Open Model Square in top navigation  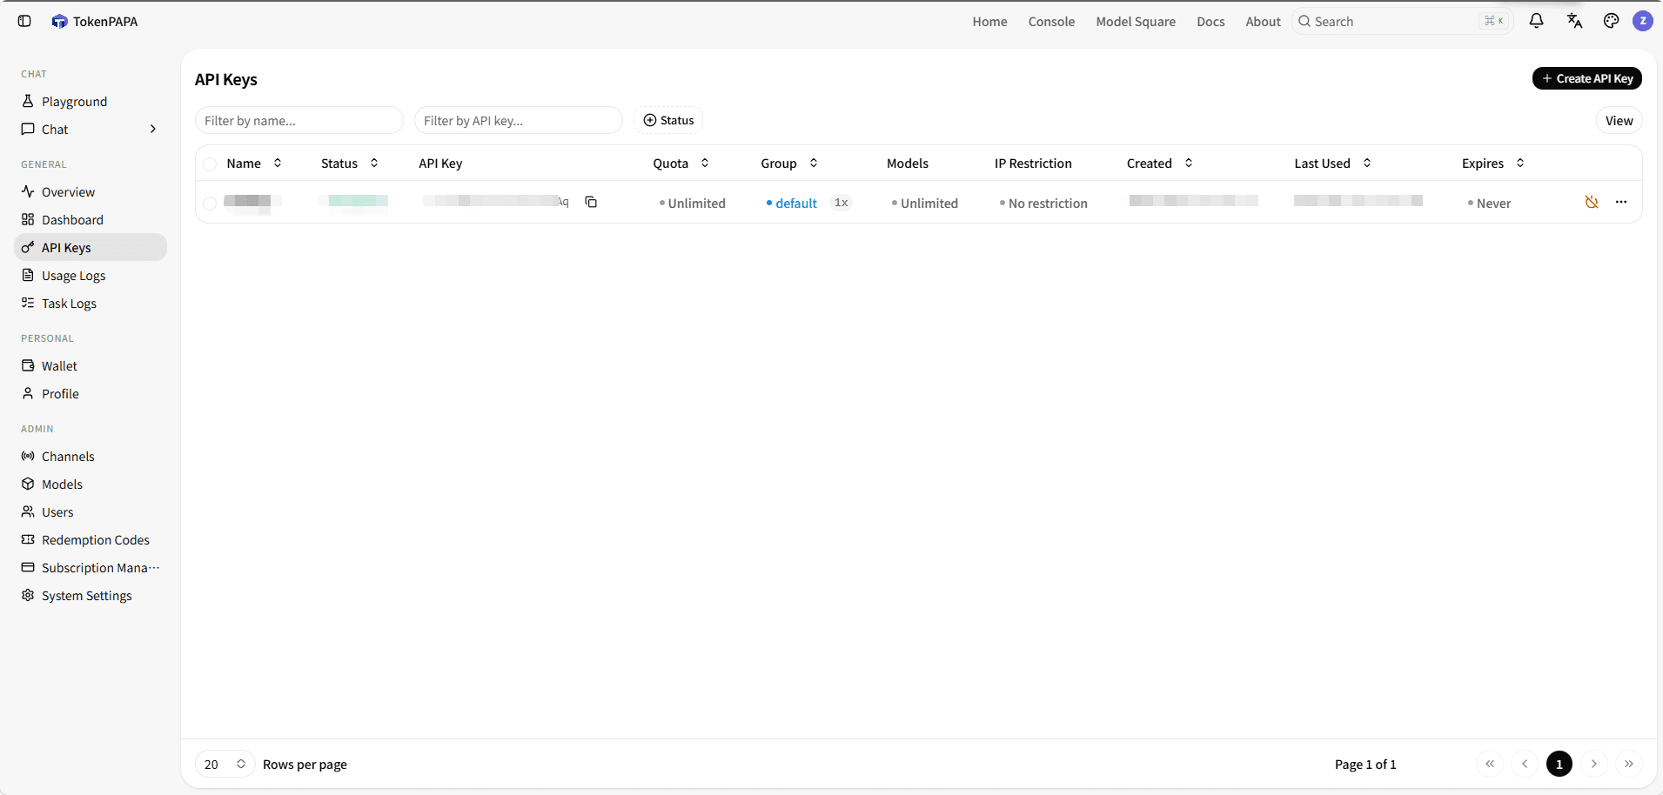(x=1136, y=22)
